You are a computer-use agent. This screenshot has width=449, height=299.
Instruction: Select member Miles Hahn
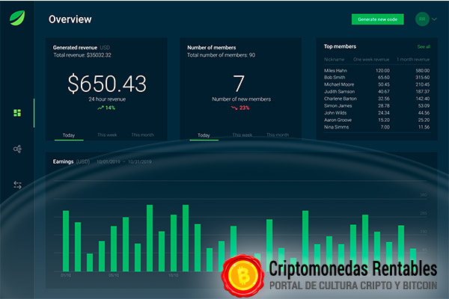(335, 70)
